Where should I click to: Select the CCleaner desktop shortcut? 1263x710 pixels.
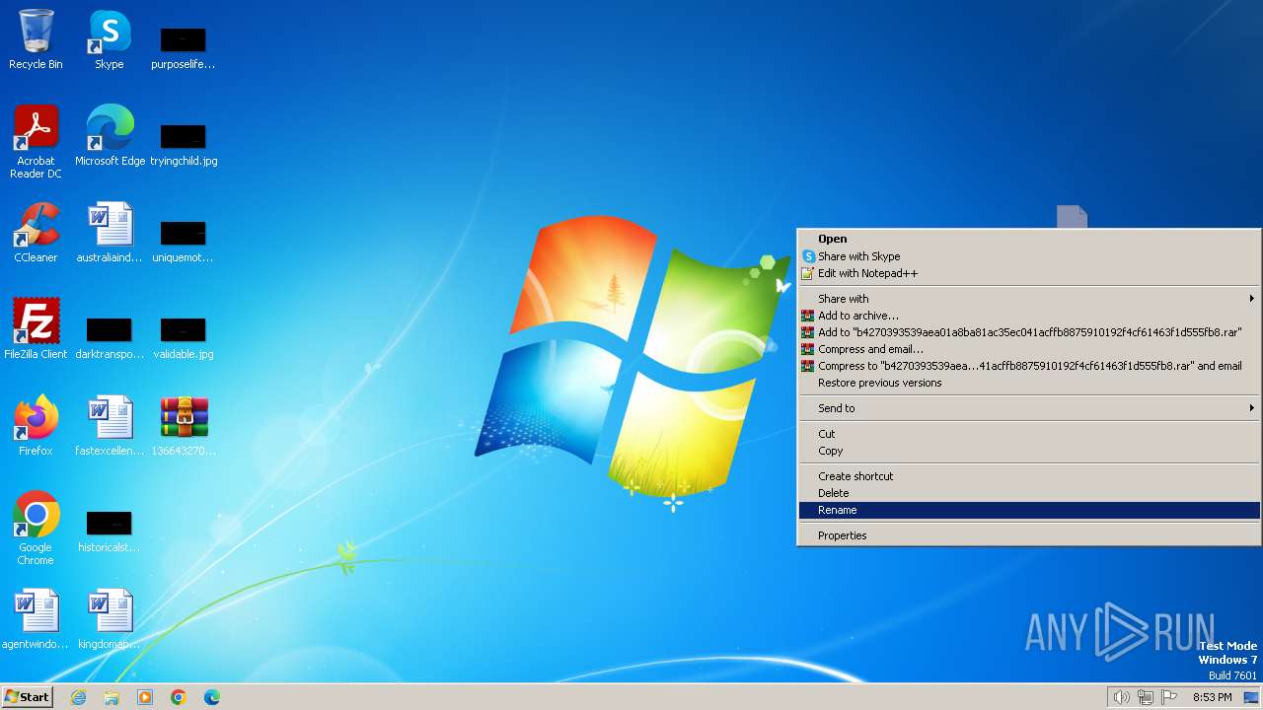(x=36, y=232)
